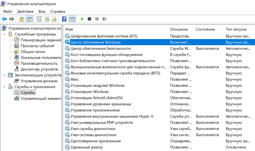Screen dimensions: 255x151
Task: Open the Вид menu
Action: pyautogui.click(x=42, y=11)
